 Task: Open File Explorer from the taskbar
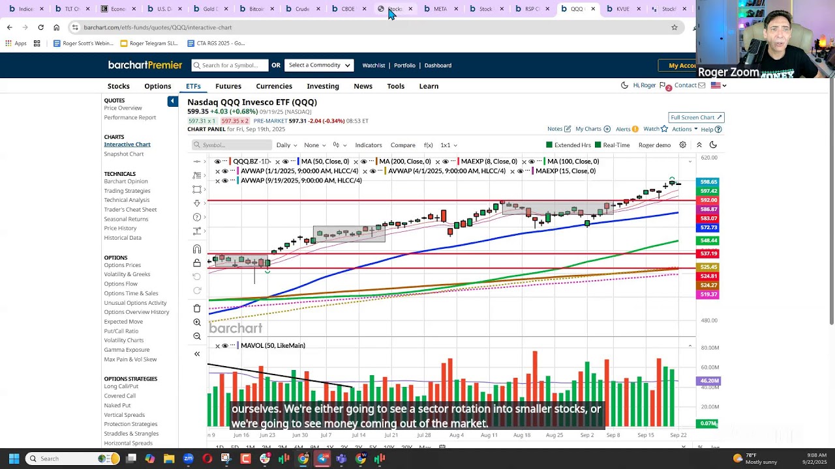[x=169, y=459]
